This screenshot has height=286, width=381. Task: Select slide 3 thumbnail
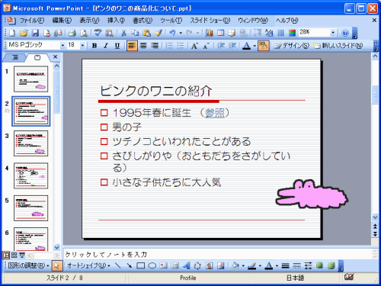[30, 143]
